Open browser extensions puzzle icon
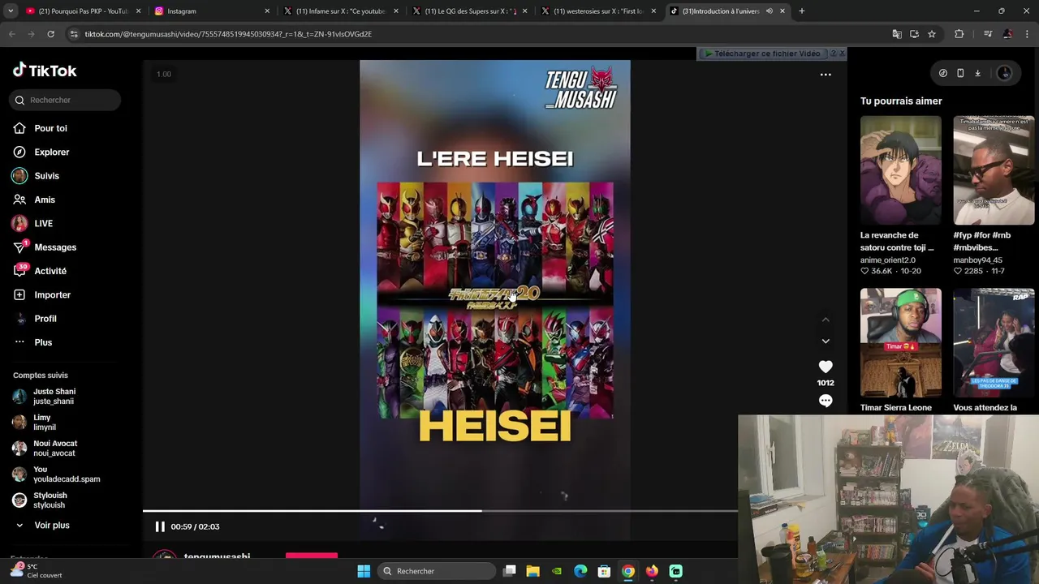 [x=959, y=34]
